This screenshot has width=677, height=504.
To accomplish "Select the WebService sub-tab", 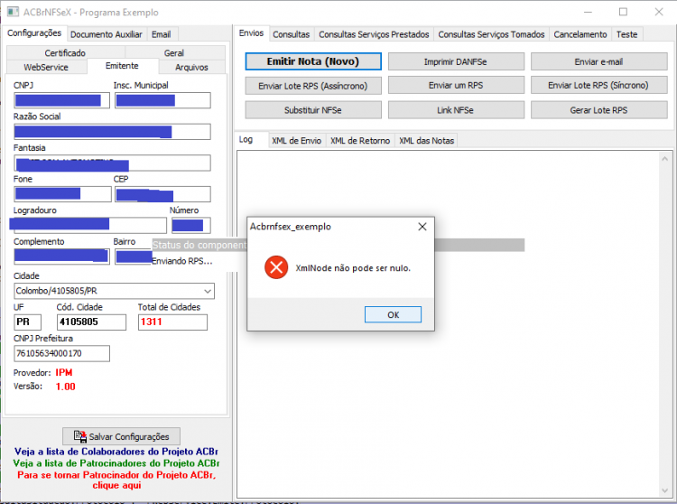I will 46,67.
